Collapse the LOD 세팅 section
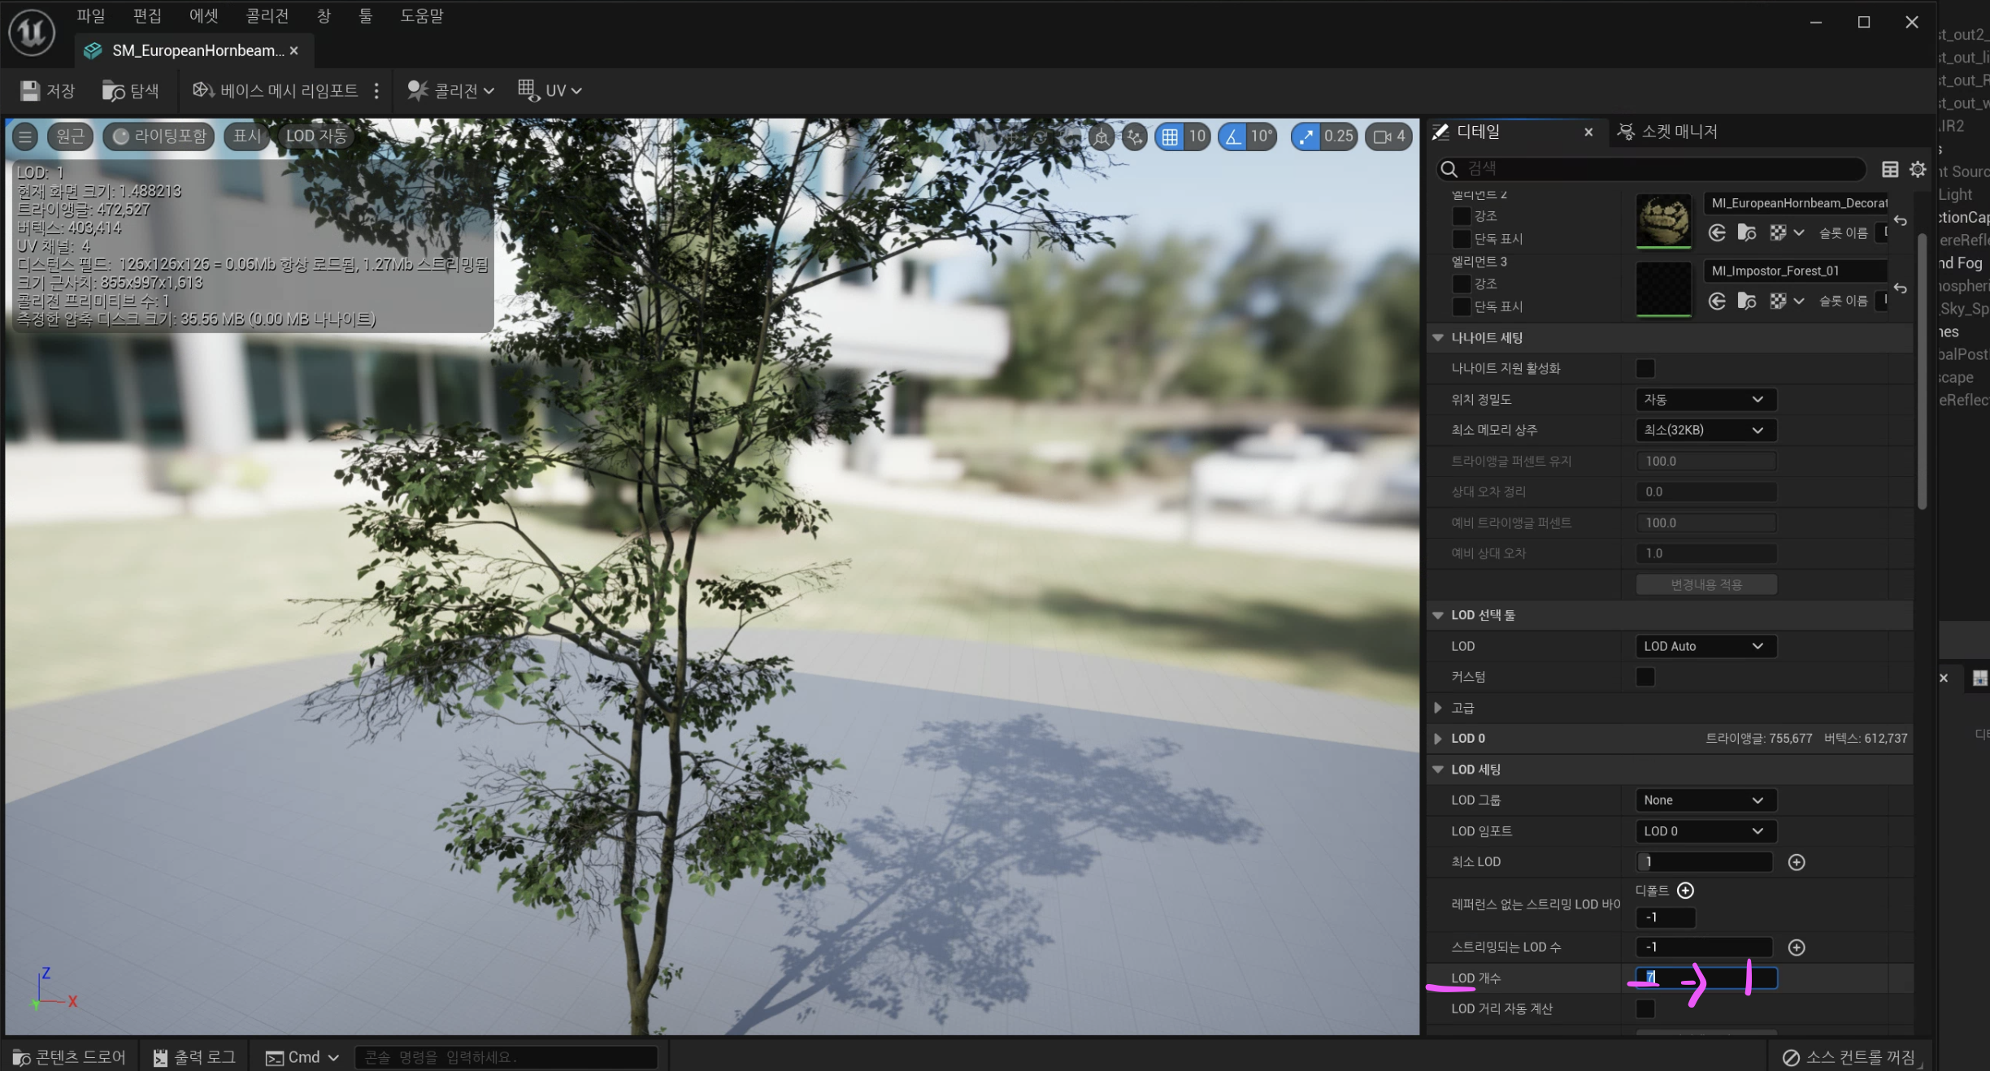The image size is (1990, 1071). point(1438,770)
